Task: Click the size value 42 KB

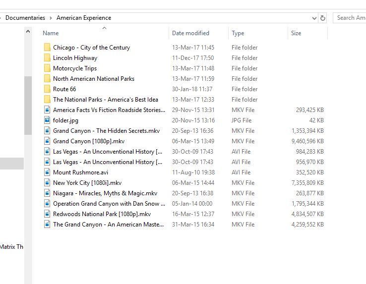Action: coord(316,120)
